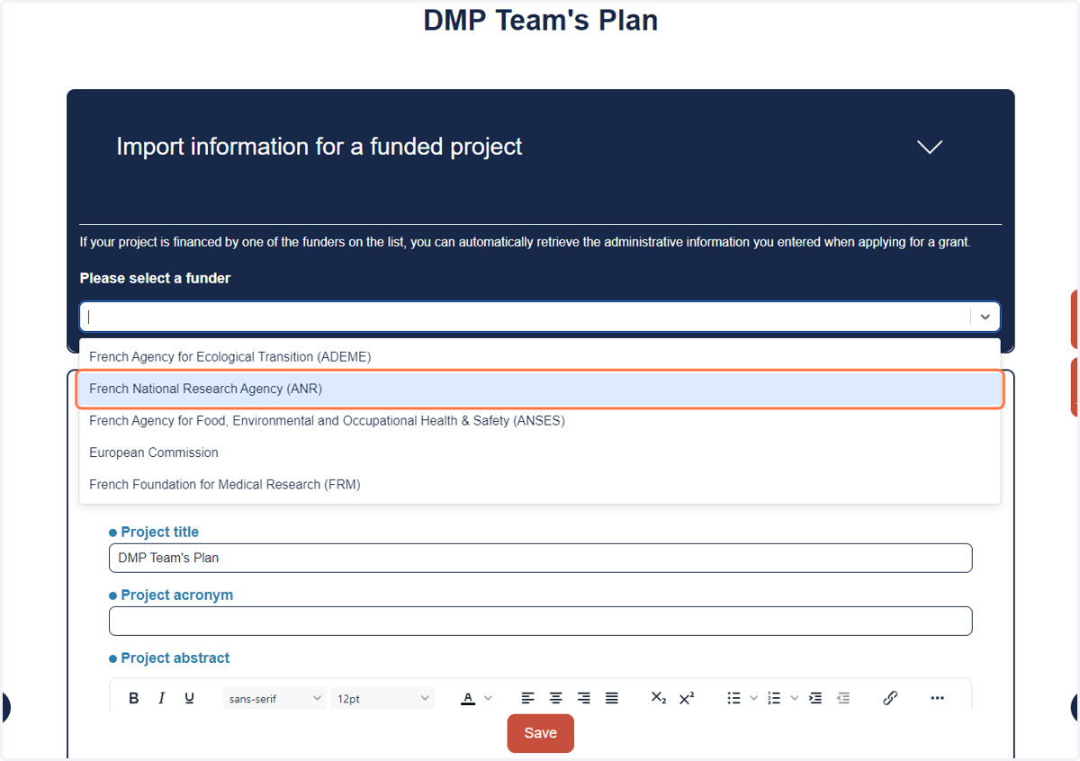Open the text color picker

(x=468, y=698)
